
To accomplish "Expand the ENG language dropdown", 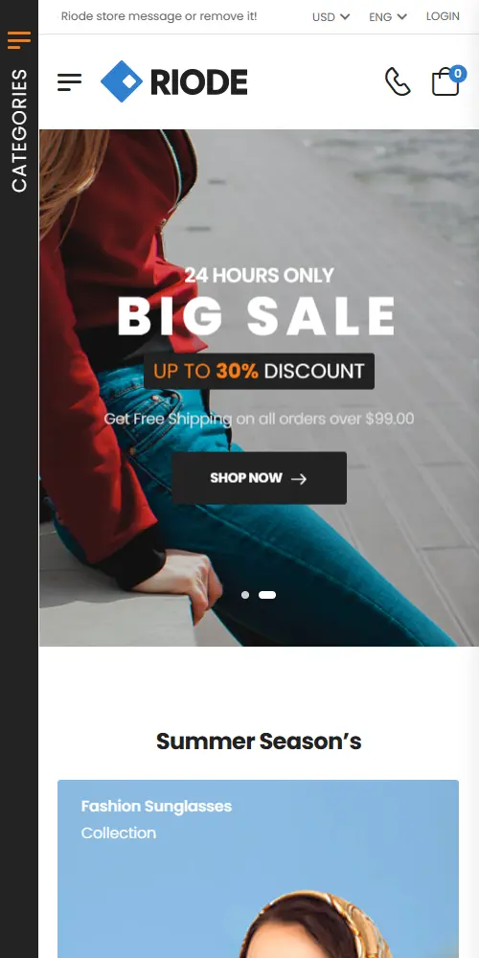I will [x=388, y=17].
